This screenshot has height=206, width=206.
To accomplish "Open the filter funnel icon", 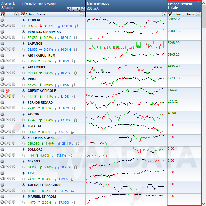I will (x=74, y=9).
